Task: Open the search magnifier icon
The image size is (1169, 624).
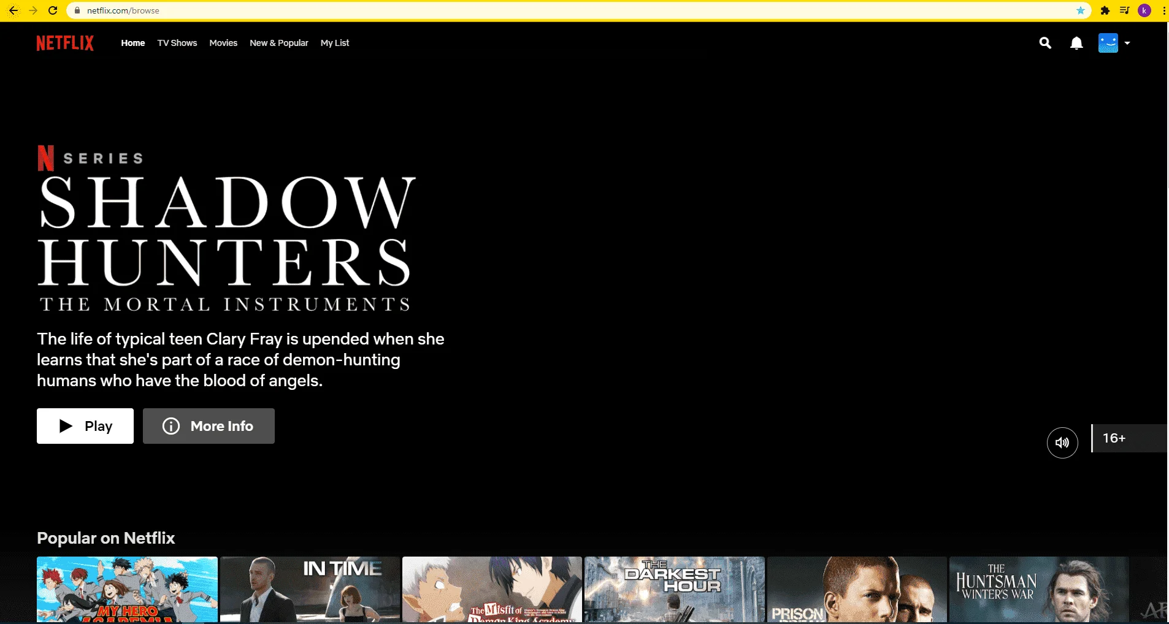Action: 1045,43
